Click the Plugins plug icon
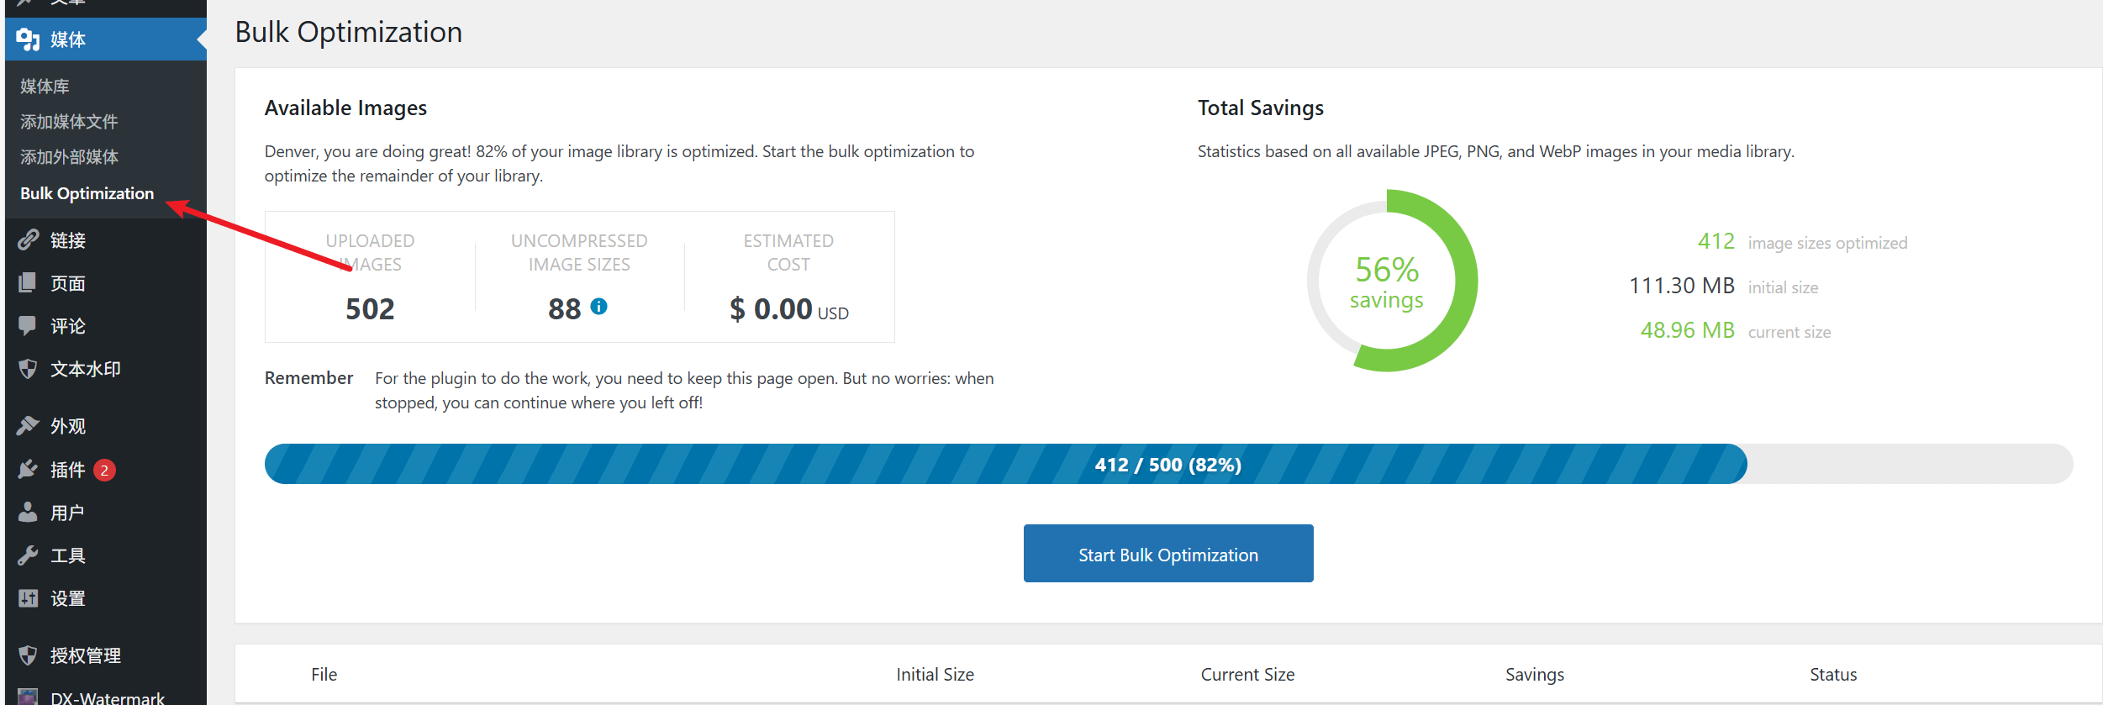This screenshot has height=705, width=2103. [28, 470]
